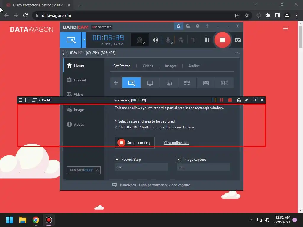Click Record/Stop hotkey field F12
The height and width of the screenshot is (227, 303).
point(141,167)
